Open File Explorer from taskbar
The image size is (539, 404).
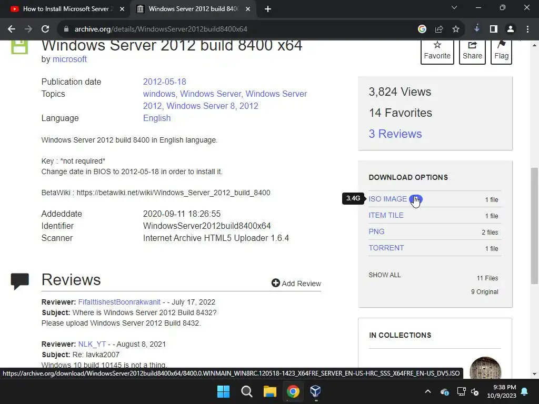270,391
